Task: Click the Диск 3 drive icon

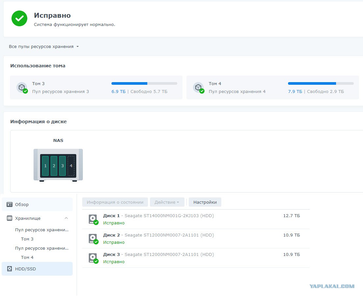Action: tap(93, 258)
